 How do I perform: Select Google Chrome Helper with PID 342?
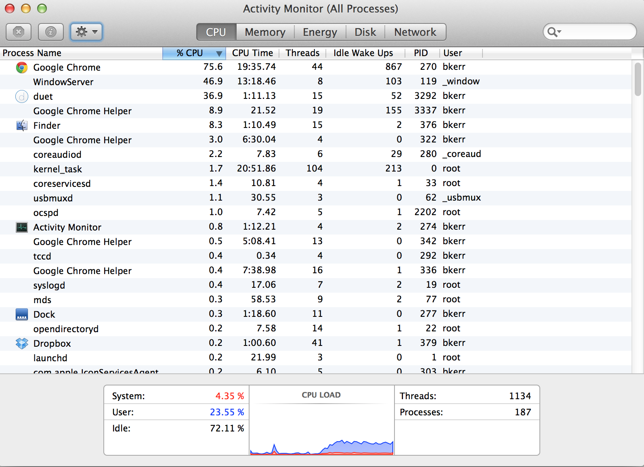316,242
